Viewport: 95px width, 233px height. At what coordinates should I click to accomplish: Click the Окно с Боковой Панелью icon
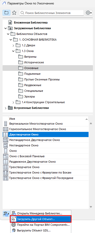(5, 156)
